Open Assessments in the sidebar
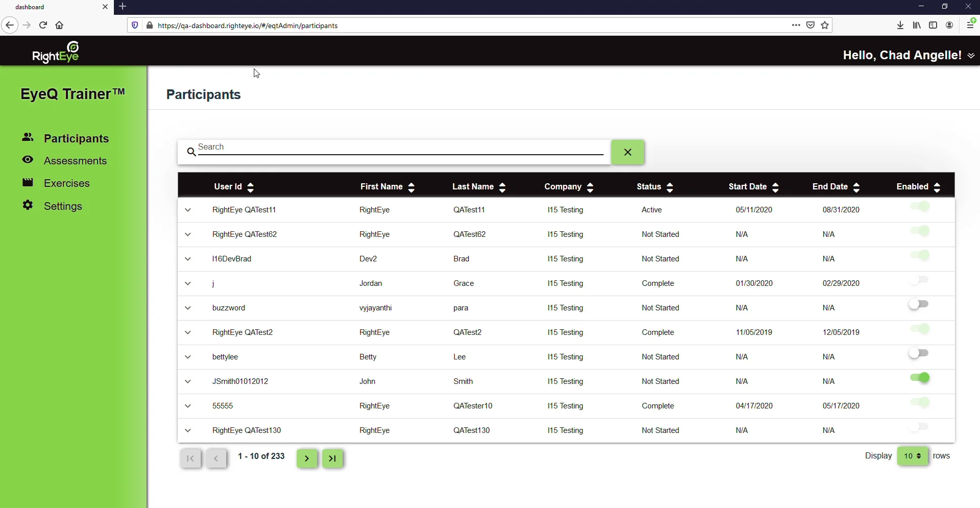Image resolution: width=980 pixels, height=508 pixels. (75, 161)
